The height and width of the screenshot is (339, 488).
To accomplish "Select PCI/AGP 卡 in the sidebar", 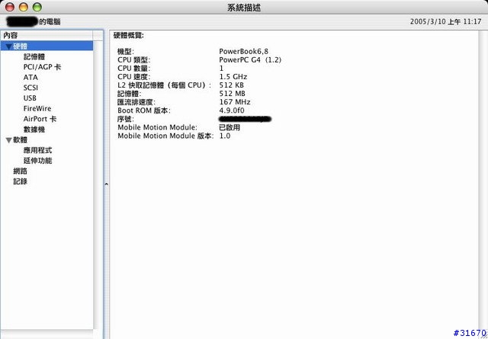I will [43, 67].
